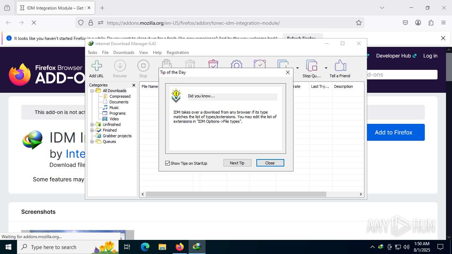Click the Firefox address bar URL
The image size is (452, 254).
[193, 23]
